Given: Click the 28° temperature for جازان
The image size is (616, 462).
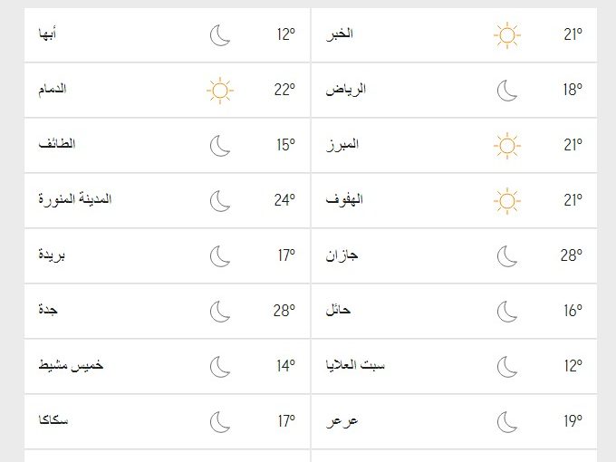Looking at the screenshot, I should click(570, 255).
